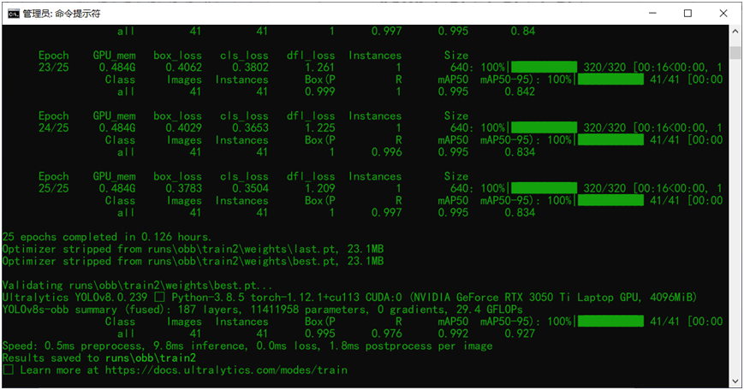This screenshot has width=744, height=390.
Task: Click the 320/320 progress bar in epoch 23/25 row
Action: pyautogui.click(x=544, y=68)
